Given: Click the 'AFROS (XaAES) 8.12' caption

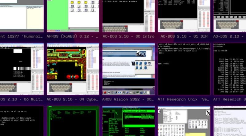Looking at the screenshot, I should (72, 36).
